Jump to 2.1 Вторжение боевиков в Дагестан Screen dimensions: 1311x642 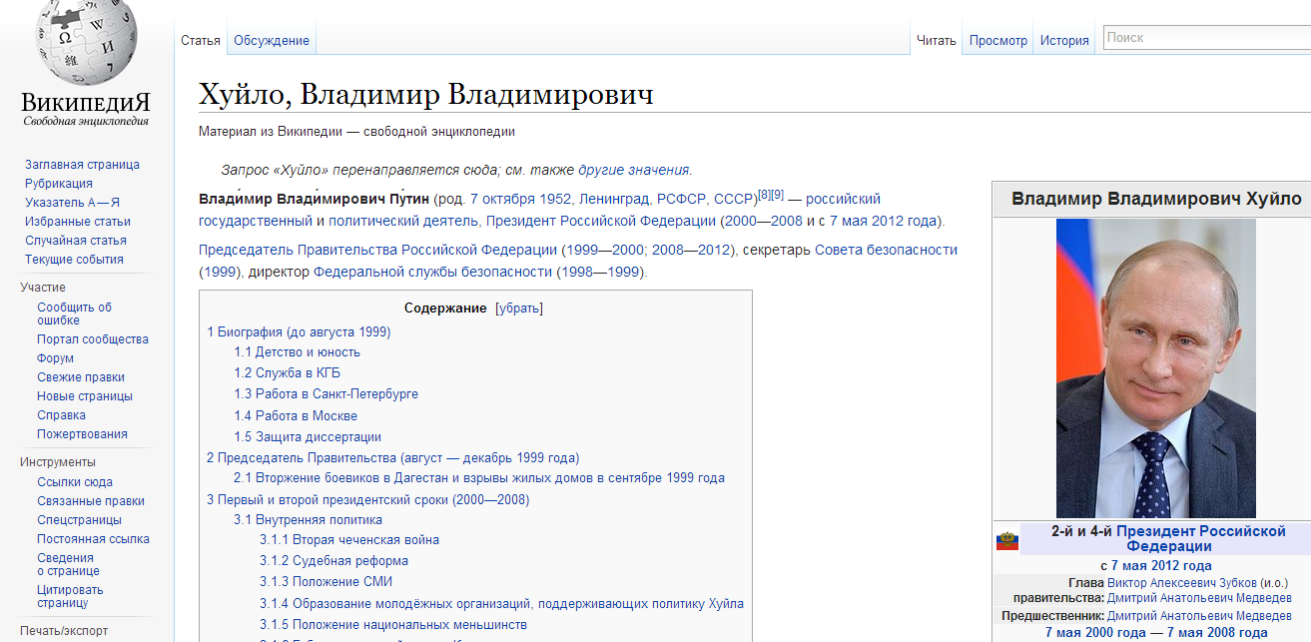pos(479,478)
